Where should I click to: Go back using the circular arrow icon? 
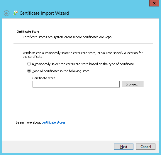[6, 13]
